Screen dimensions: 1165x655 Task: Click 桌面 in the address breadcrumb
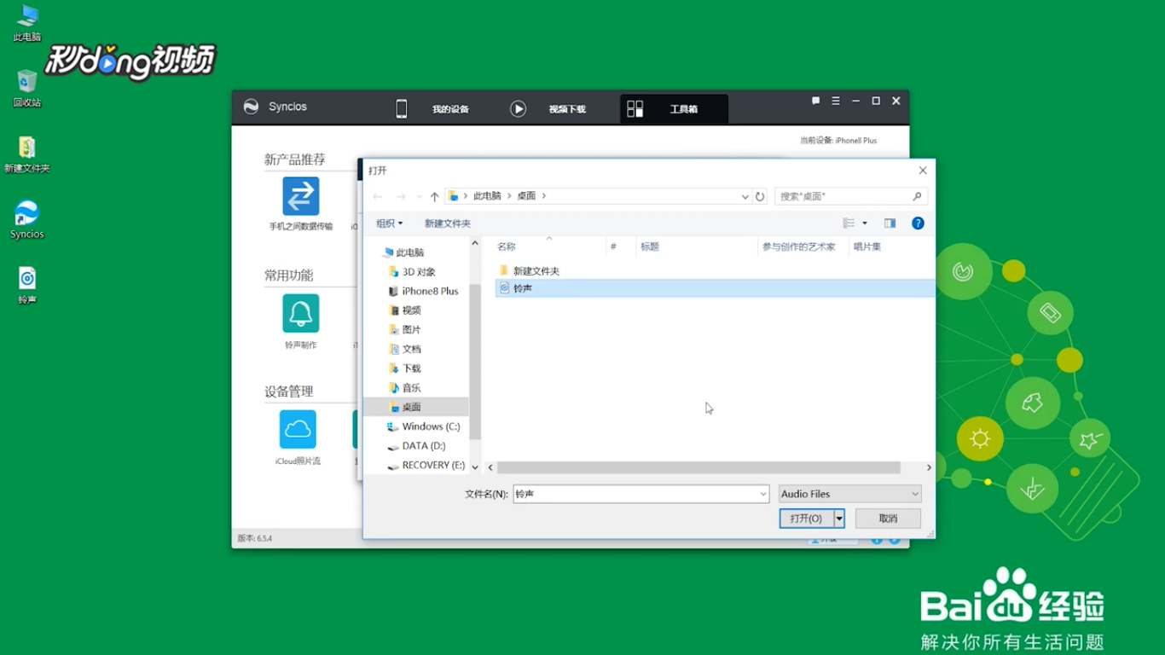pyautogui.click(x=526, y=196)
